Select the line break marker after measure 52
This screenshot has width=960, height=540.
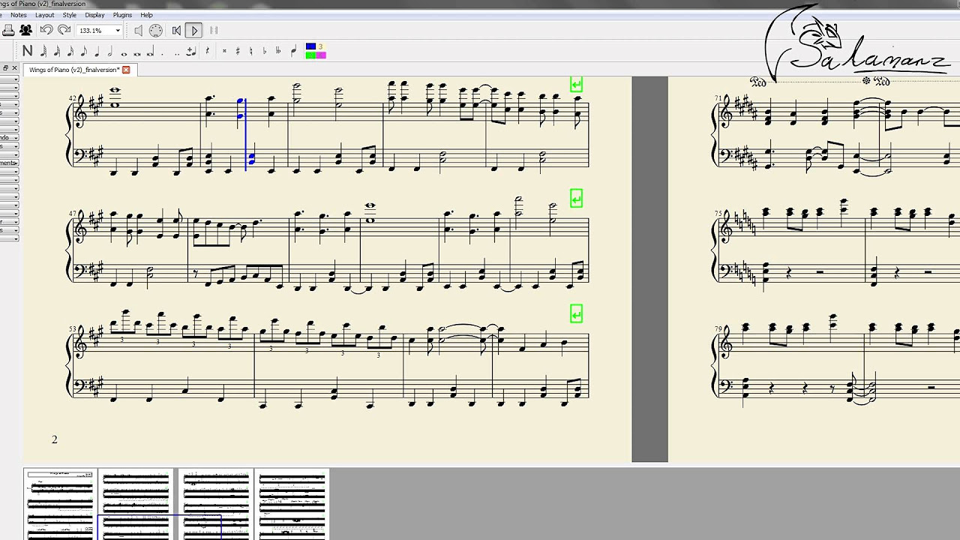tap(576, 198)
